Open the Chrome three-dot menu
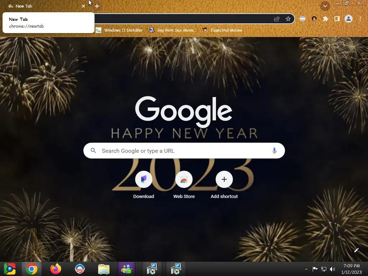This screenshot has width=368, height=276. pos(360,19)
